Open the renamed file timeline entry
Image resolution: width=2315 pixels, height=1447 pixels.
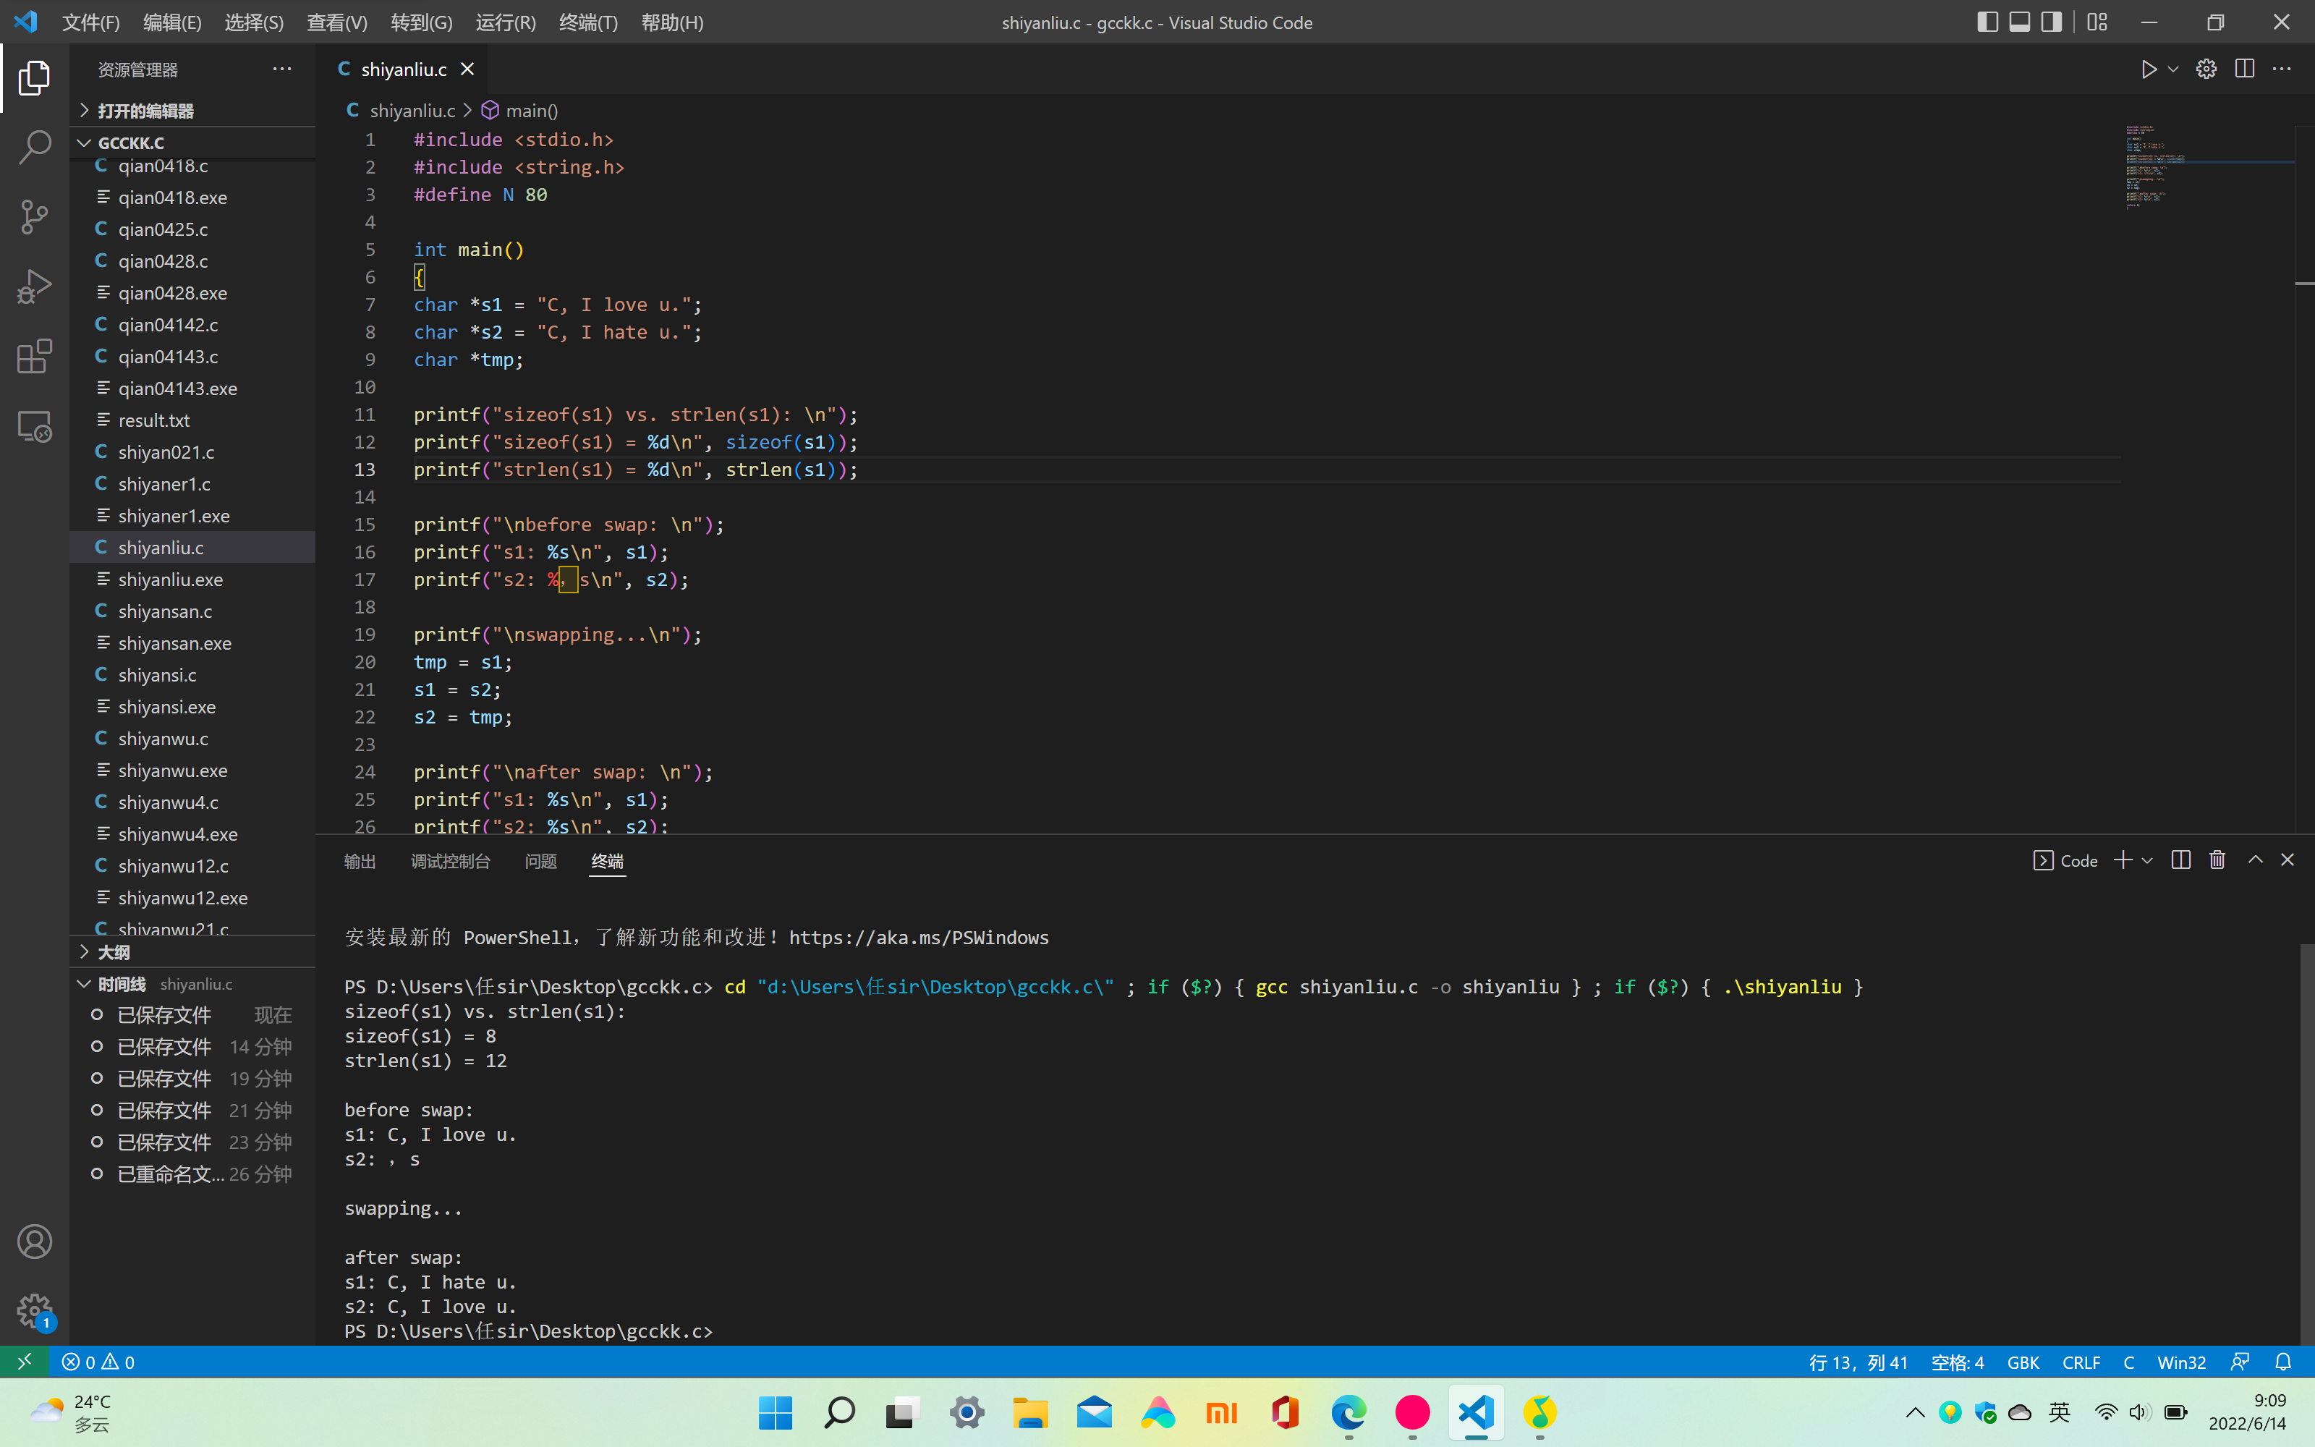pos(192,1174)
